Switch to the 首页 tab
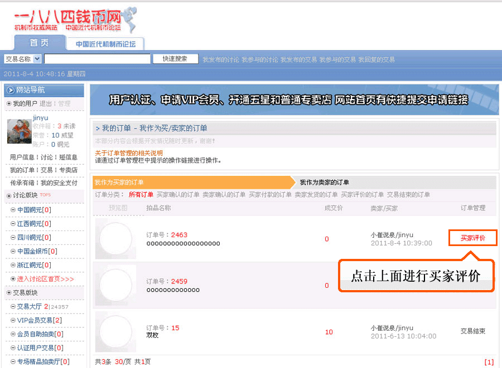This screenshot has height=368, width=502. pos(39,43)
